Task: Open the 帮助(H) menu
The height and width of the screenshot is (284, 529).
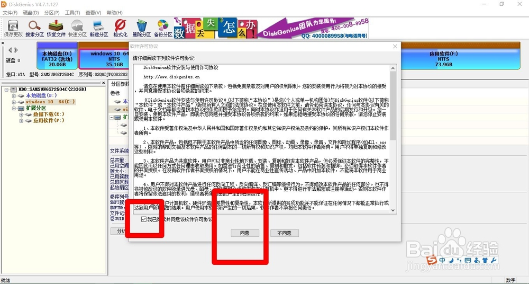Action: pos(114,13)
